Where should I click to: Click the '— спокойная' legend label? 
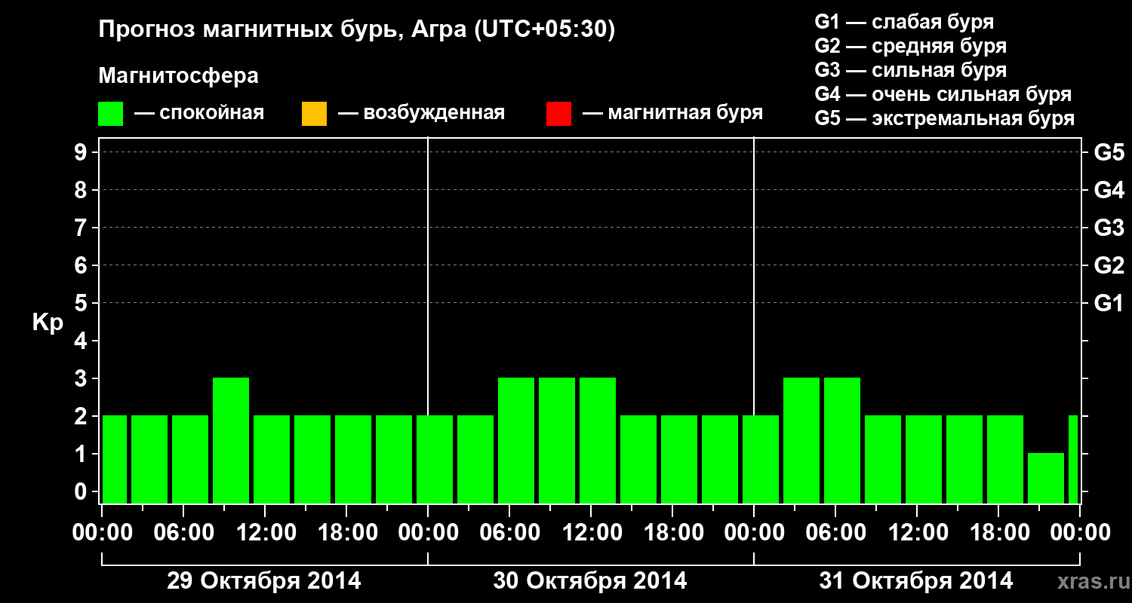pos(199,113)
